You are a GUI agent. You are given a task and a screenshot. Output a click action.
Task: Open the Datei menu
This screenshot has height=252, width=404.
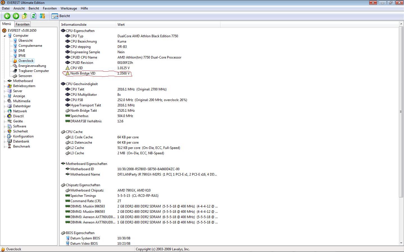(6, 8)
